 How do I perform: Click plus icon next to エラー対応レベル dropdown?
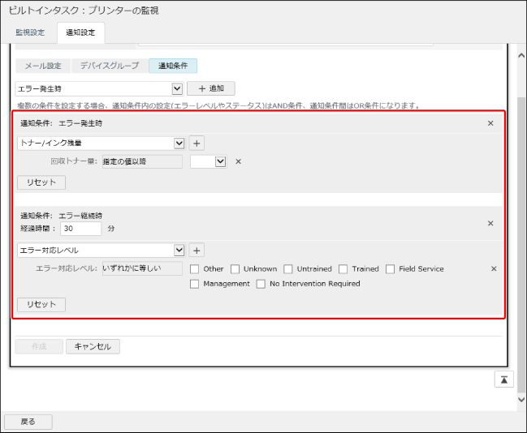(197, 251)
